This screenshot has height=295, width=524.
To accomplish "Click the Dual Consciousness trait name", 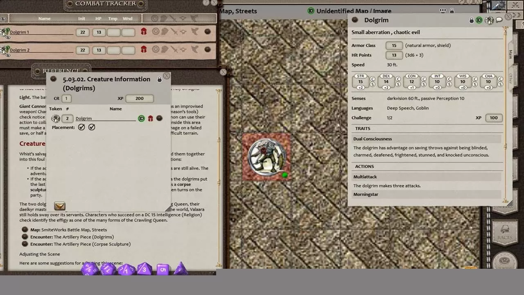I will [x=373, y=139].
